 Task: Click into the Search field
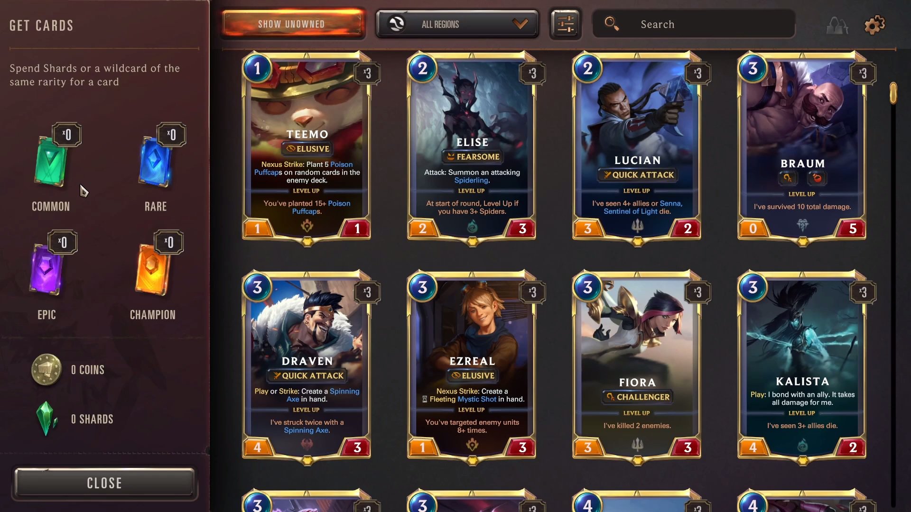coord(694,24)
